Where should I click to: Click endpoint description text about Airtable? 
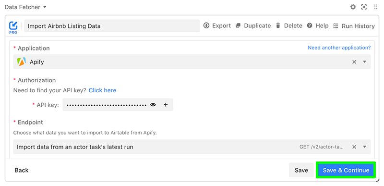85,133
